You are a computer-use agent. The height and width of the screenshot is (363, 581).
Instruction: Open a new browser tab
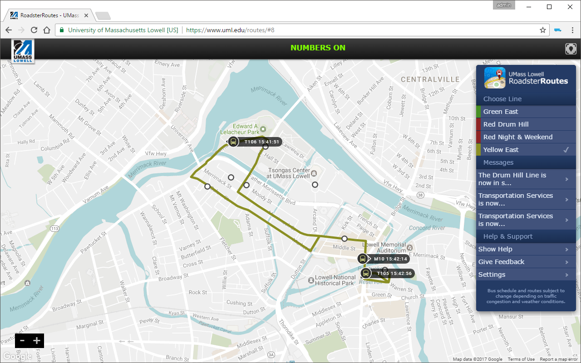point(103,16)
